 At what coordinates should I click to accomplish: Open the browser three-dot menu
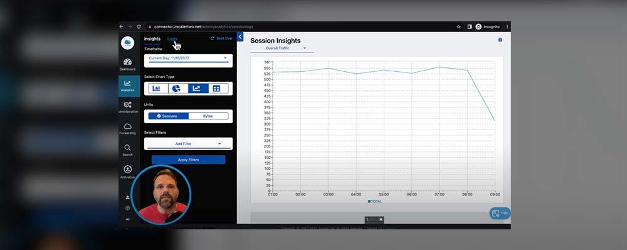(507, 27)
